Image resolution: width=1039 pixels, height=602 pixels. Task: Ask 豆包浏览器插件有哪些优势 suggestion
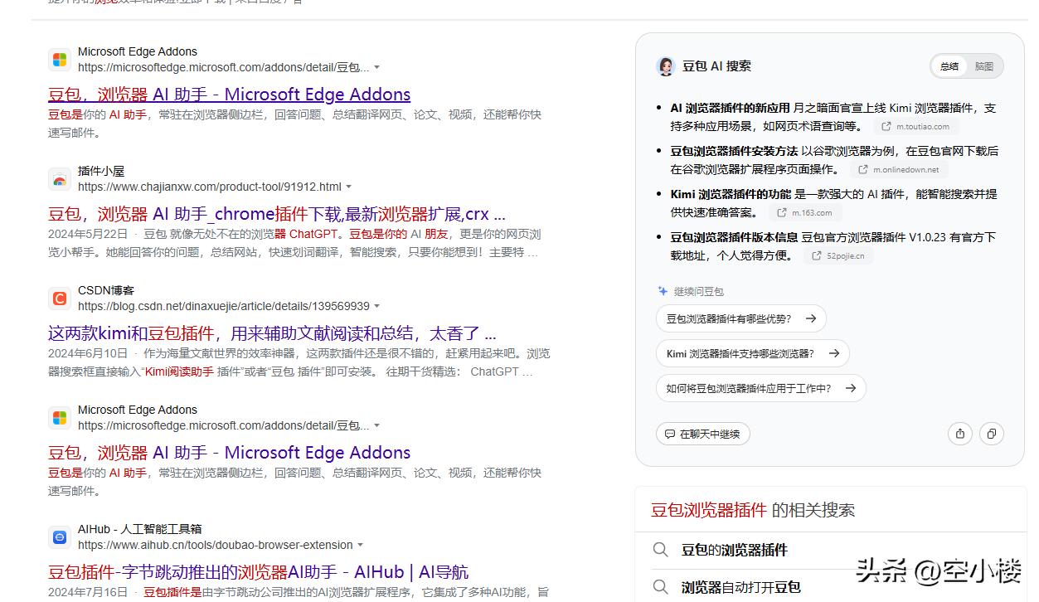[740, 318]
